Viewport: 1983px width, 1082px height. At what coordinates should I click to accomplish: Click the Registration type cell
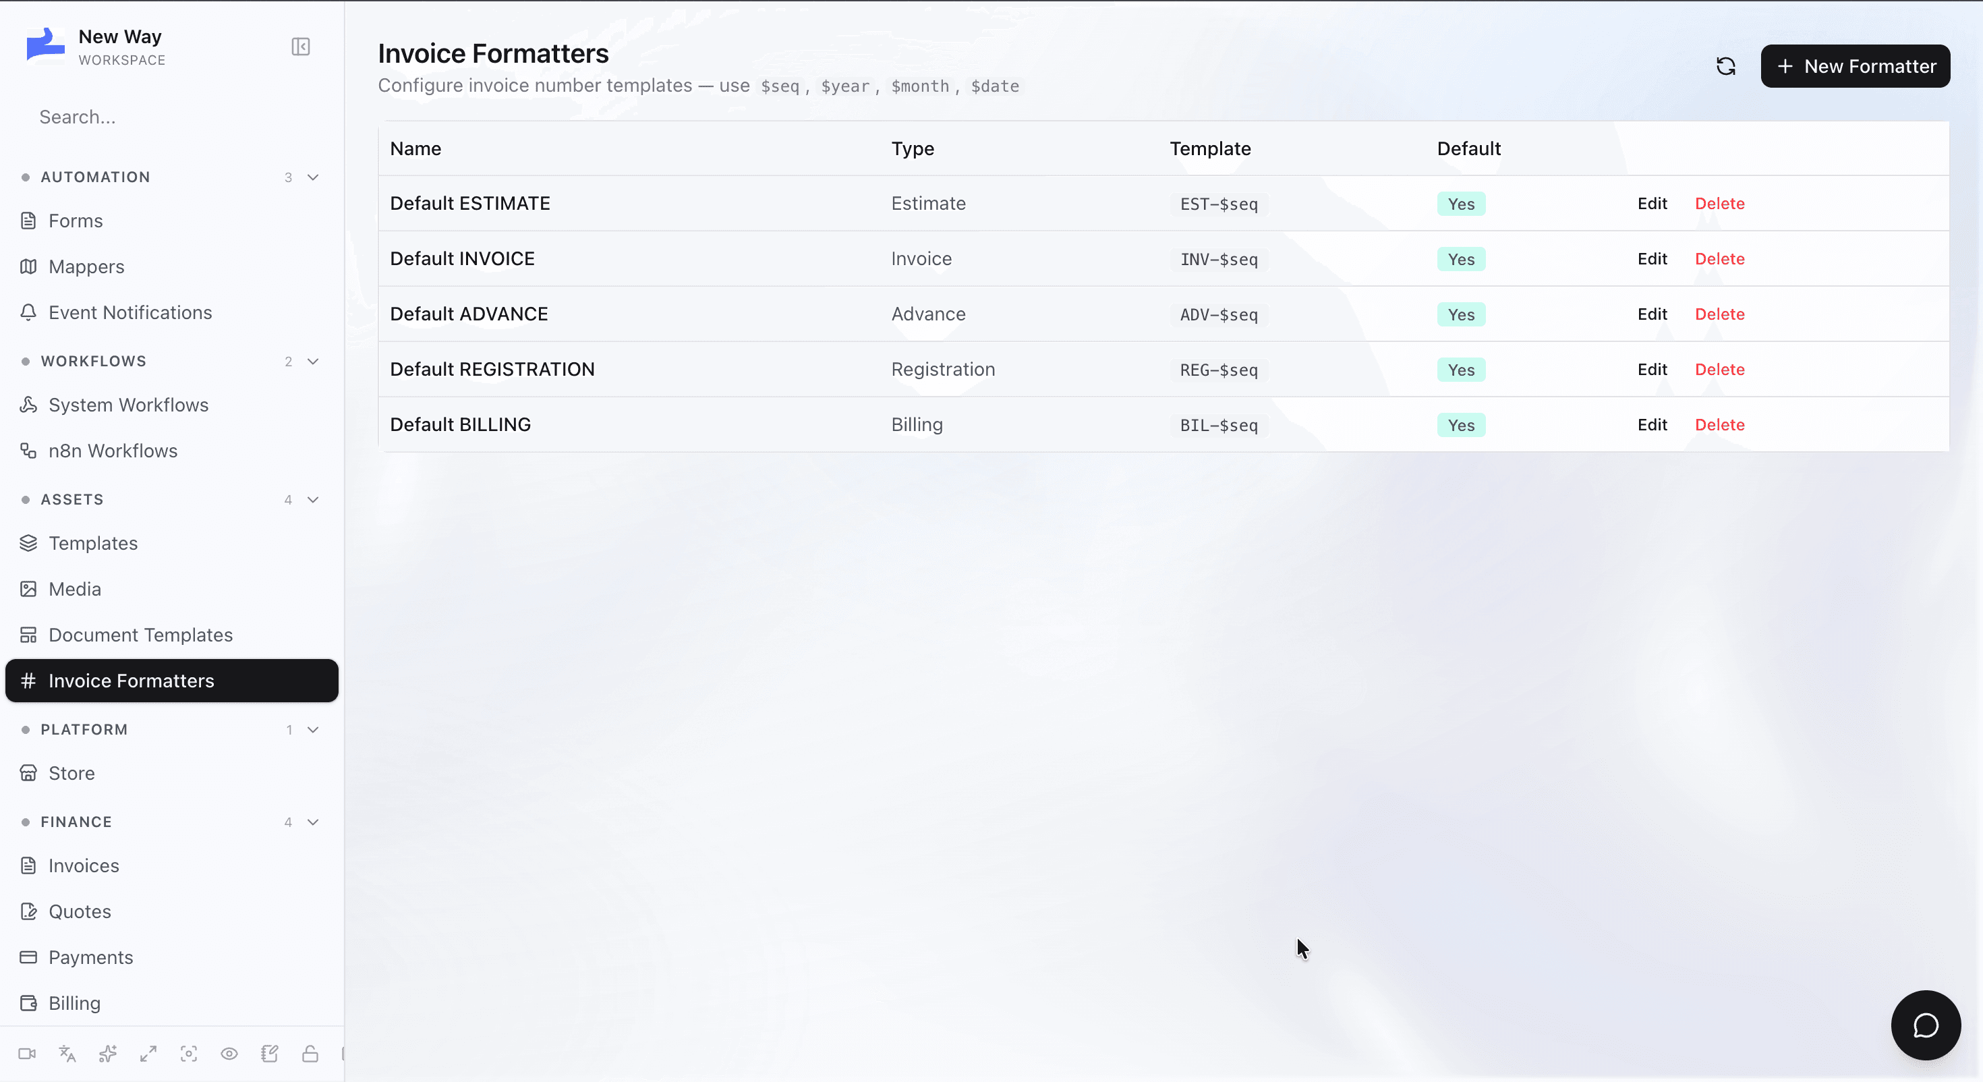click(x=943, y=370)
